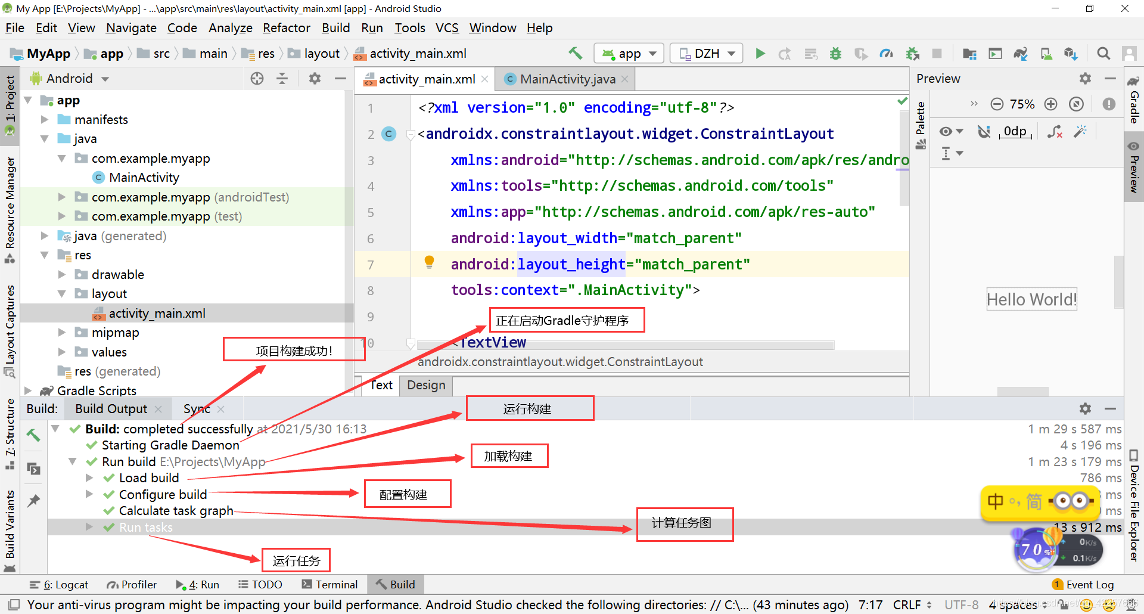
Task: Open SDK Manager icon
Action: pyautogui.click(x=1071, y=54)
